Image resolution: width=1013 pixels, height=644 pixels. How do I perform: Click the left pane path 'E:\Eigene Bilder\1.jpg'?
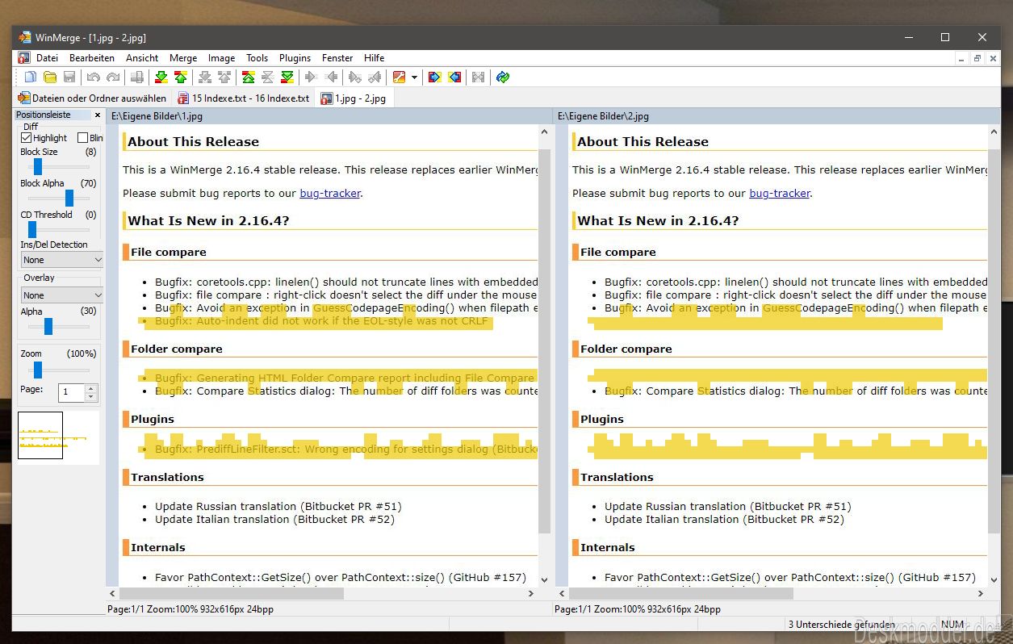[157, 116]
